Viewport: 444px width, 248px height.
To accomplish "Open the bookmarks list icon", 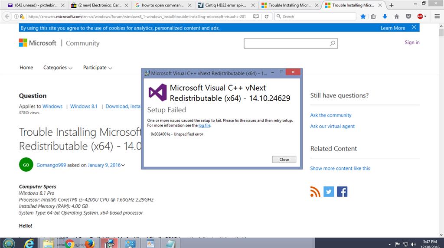I will coord(373,16).
